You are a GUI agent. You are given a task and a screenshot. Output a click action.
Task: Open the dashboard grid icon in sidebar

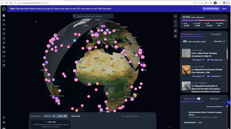(x=4, y=16)
